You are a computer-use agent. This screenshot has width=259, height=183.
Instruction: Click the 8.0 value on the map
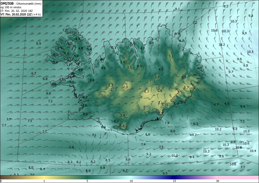pos(31,168)
